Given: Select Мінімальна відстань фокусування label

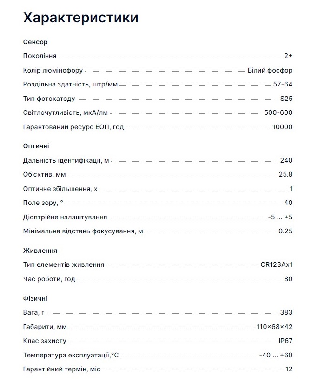Looking at the screenshot, I should pos(83,231).
